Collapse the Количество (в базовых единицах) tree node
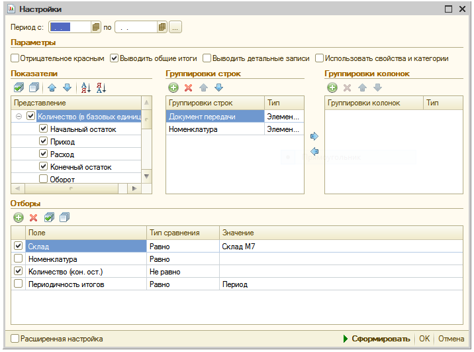The image size is (474, 352). [19, 116]
